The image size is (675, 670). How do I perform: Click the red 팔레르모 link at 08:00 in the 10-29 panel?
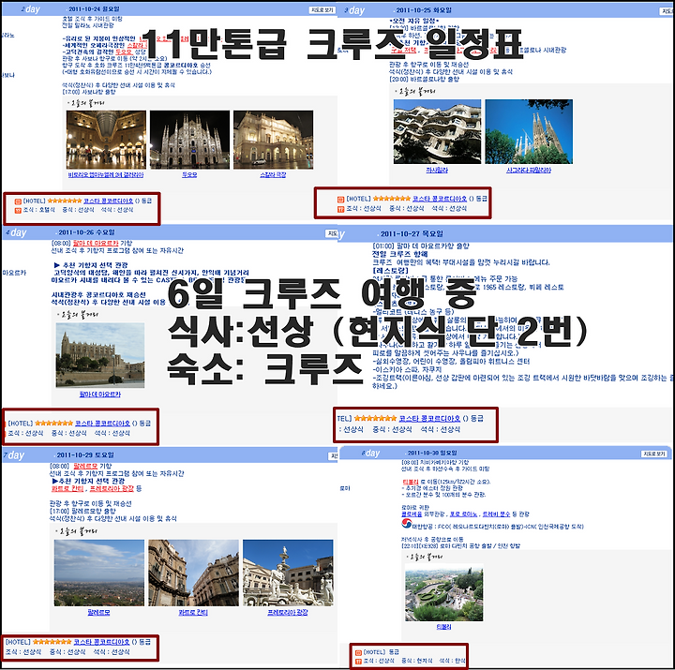click(x=85, y=466)
